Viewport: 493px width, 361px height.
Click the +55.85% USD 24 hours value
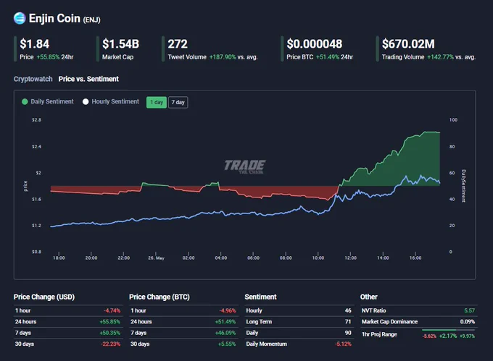point(110,322)
